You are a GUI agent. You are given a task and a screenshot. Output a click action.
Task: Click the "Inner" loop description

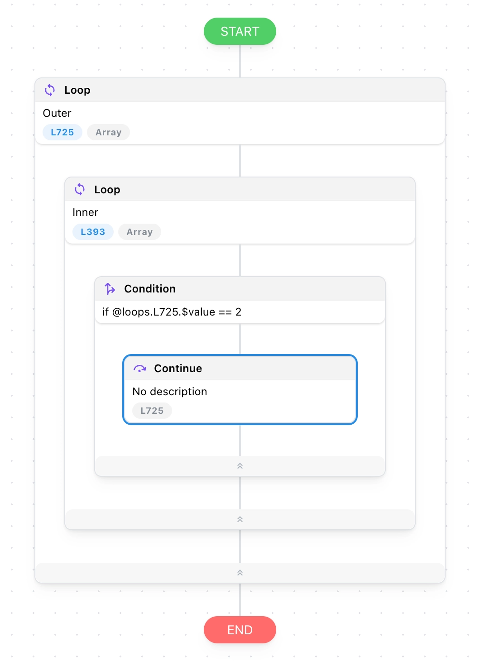[86, 212]
